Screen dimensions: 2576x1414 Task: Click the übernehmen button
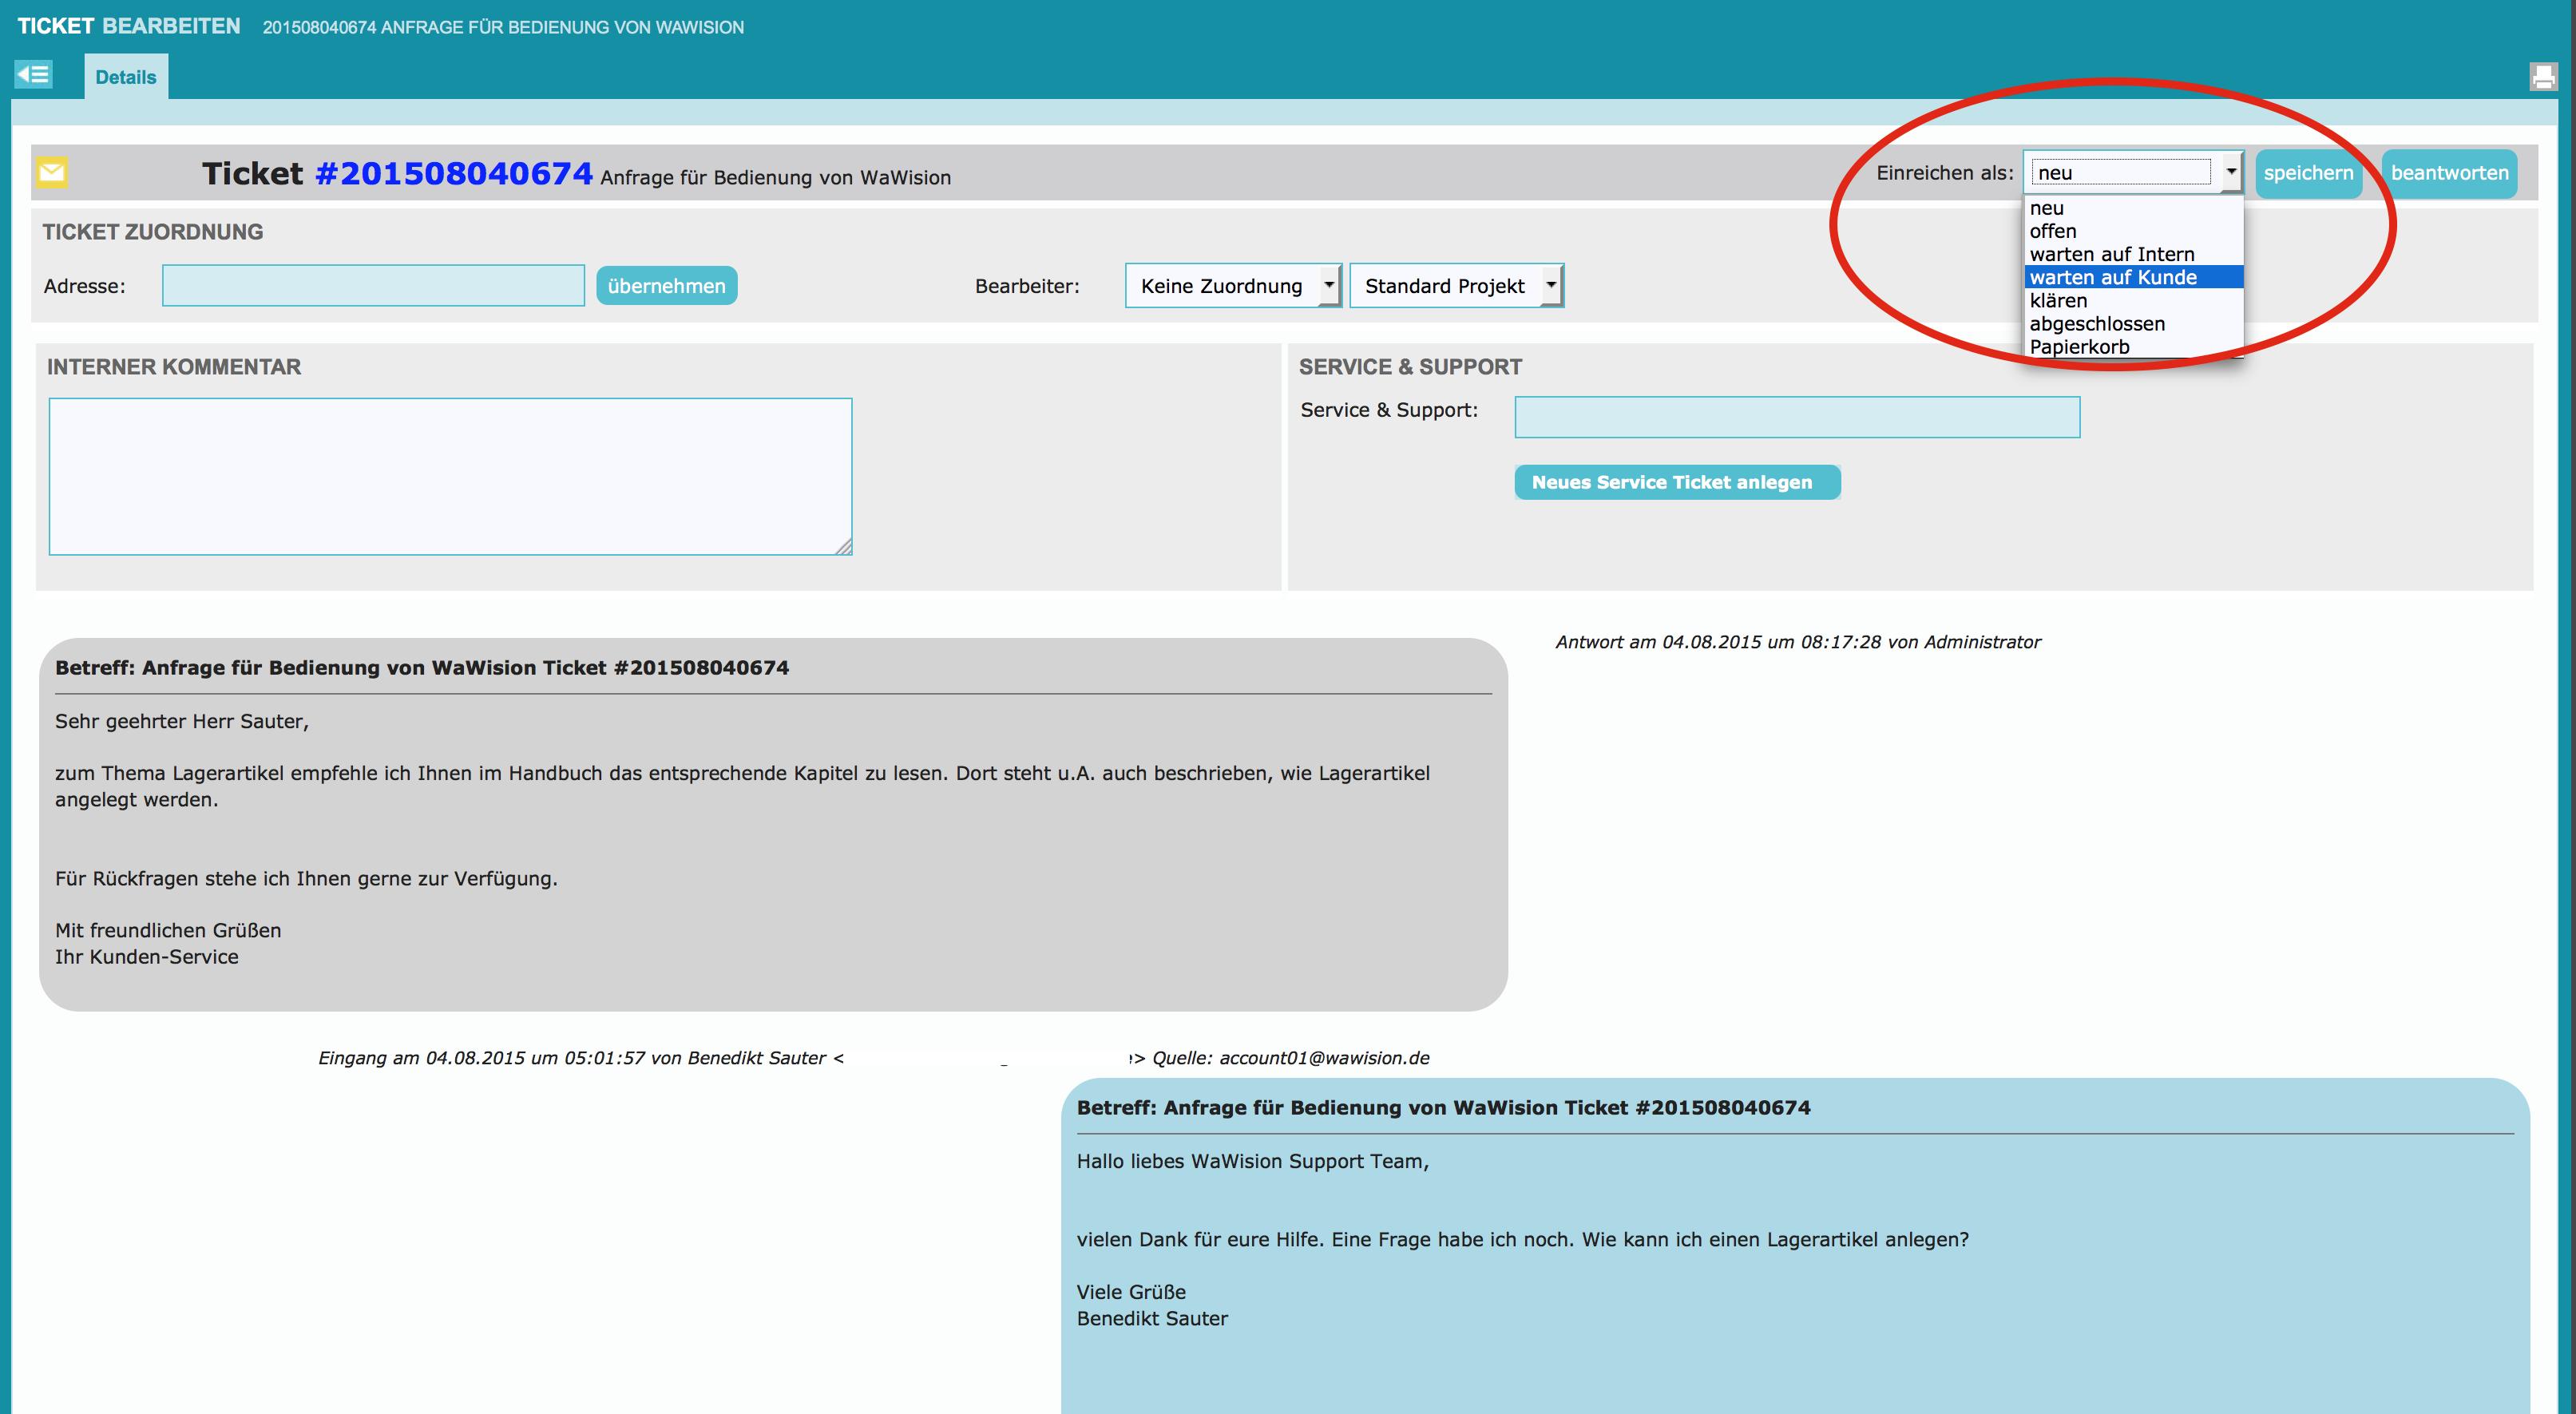pyautogui.click(x=666, y=286)
